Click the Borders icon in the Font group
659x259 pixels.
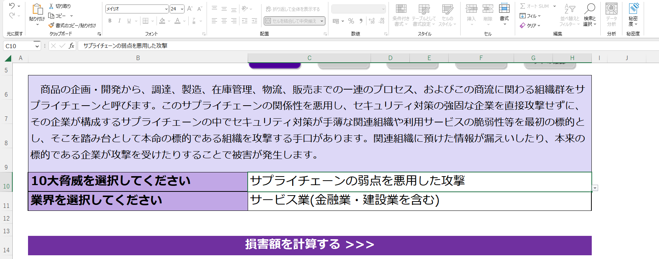[x=146, y=21]
